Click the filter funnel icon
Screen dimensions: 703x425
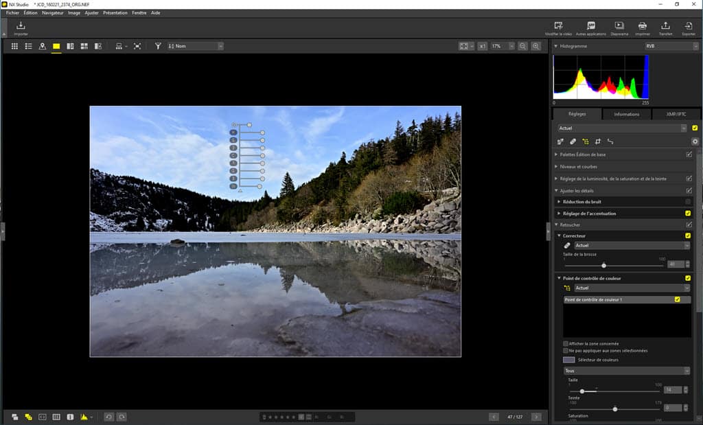[x=158, y=46]
